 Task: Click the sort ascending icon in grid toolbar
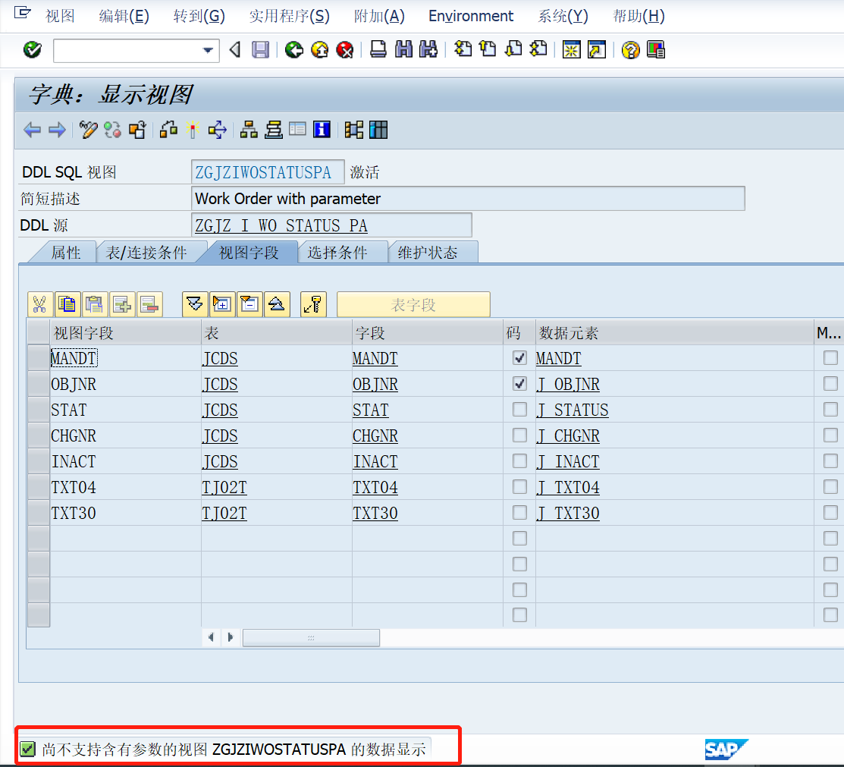click(276, 303)
